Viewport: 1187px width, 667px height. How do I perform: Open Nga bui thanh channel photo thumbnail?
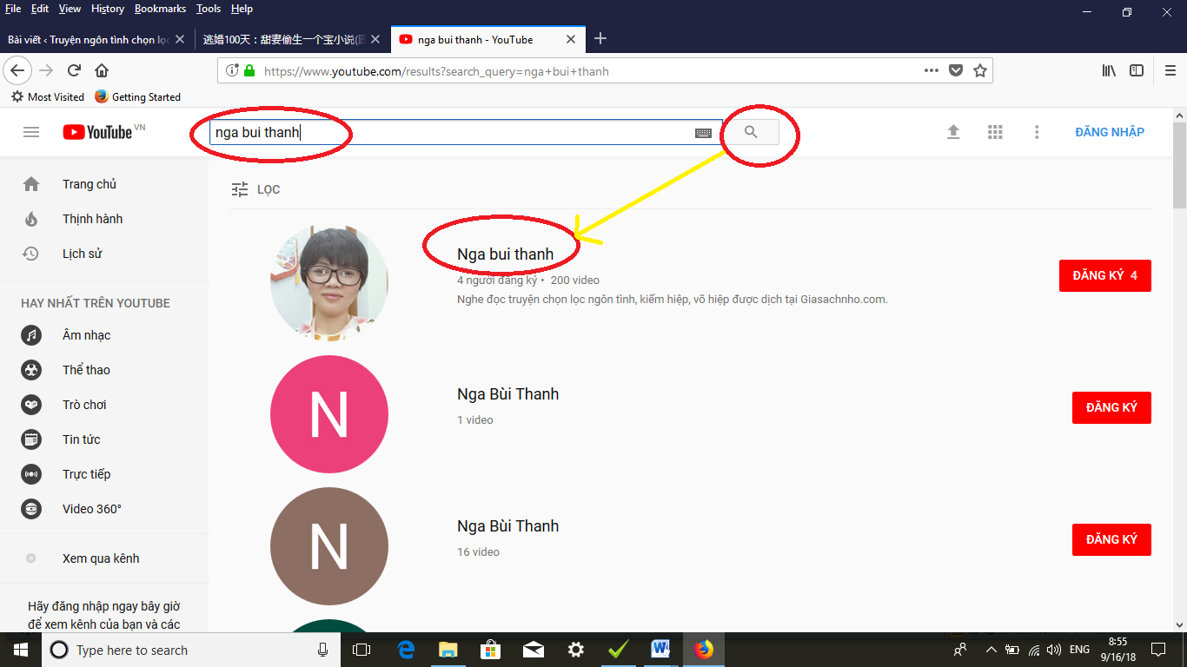click(x=329, y=282)
